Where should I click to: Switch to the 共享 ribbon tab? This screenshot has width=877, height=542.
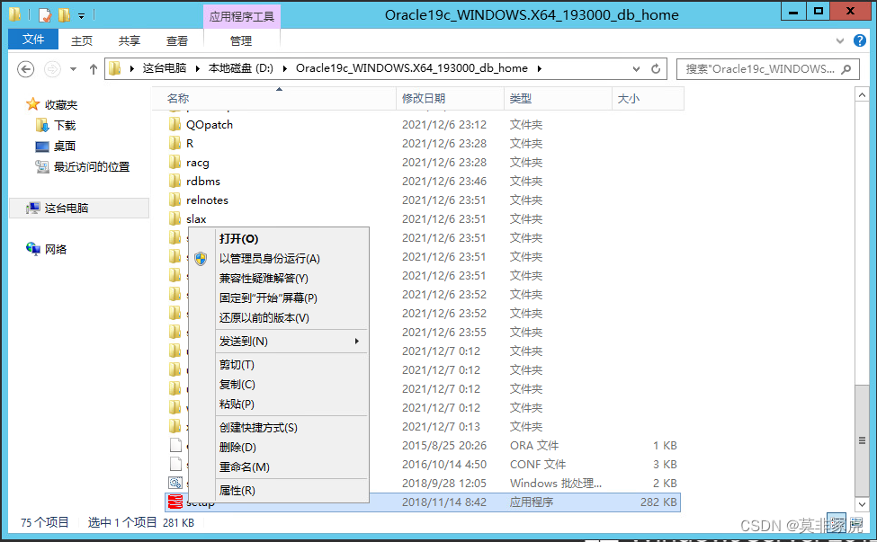pos(130,40)
